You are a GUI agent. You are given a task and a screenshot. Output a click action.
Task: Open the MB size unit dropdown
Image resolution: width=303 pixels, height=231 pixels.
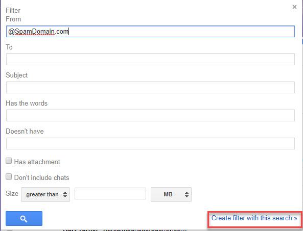point(171,194)
